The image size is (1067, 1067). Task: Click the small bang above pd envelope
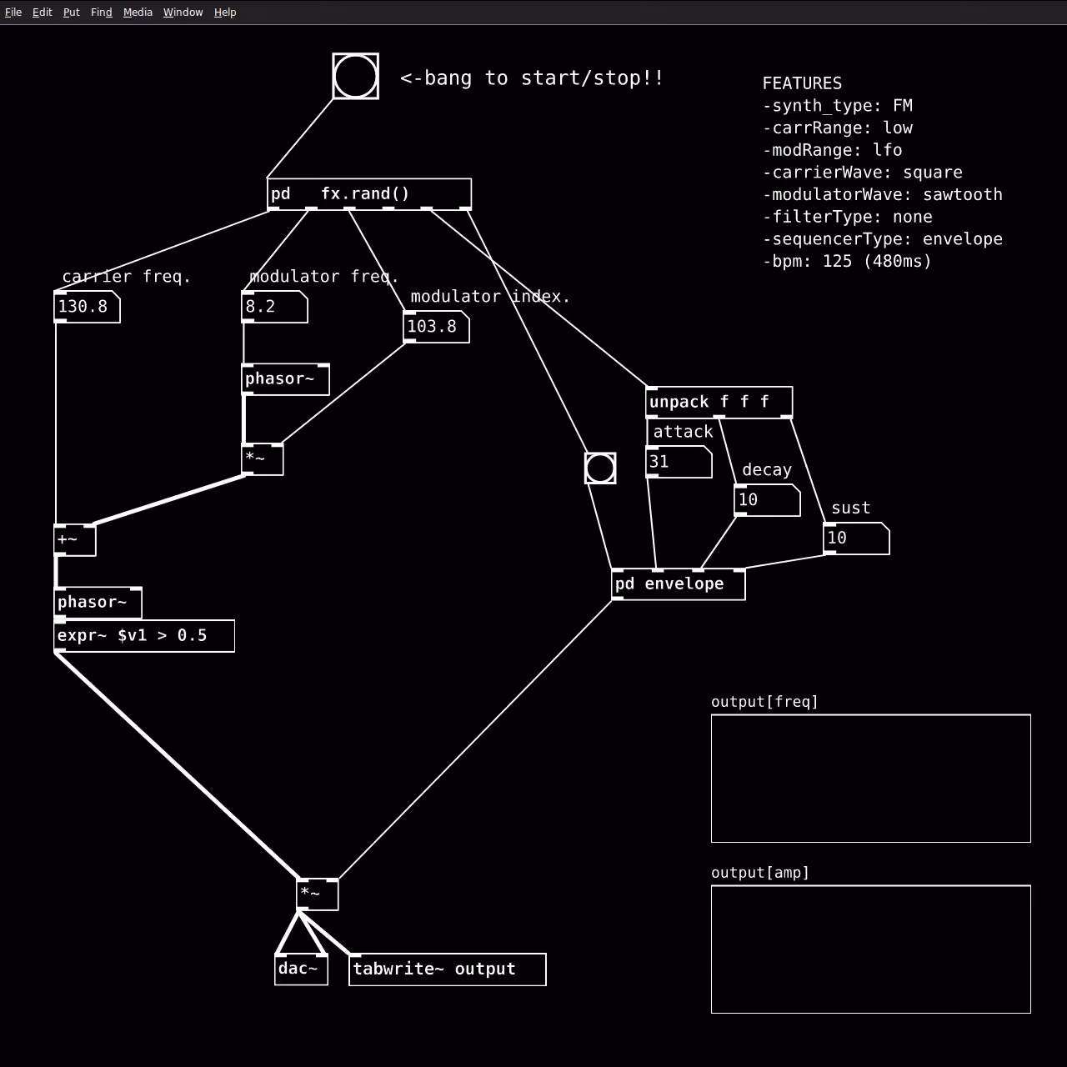tap(600, 468)
